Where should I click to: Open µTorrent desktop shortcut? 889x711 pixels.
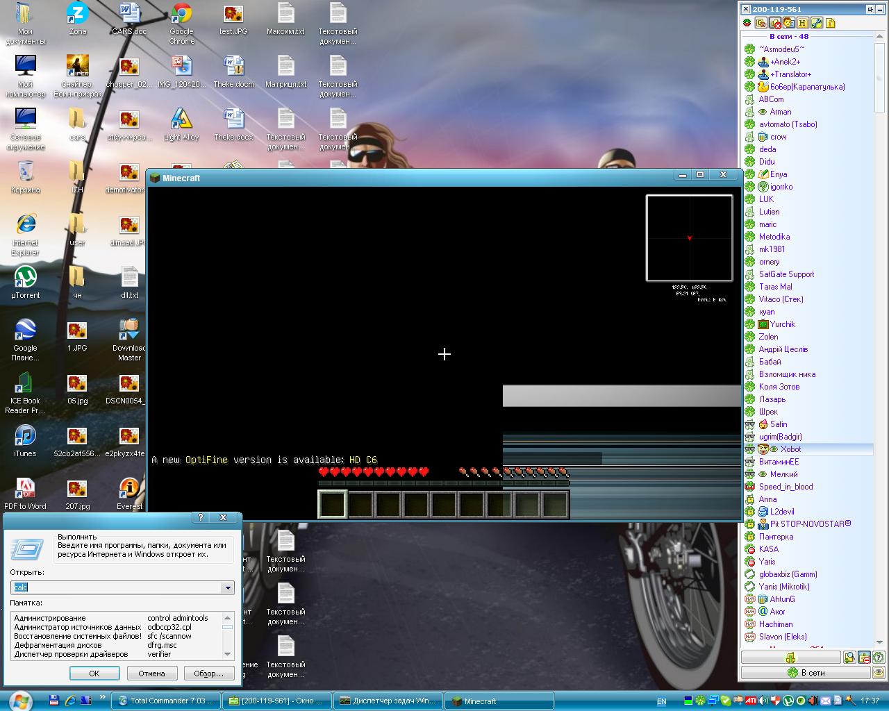tap(25, 283)
